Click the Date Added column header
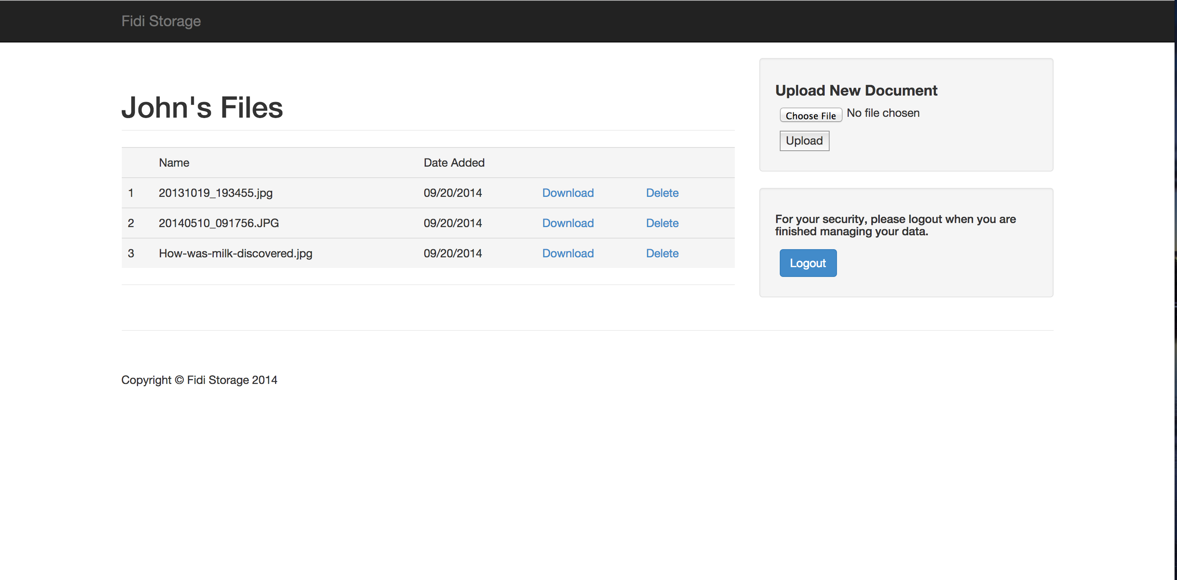The image size is (1177, 580). click(x=454, y=163)
